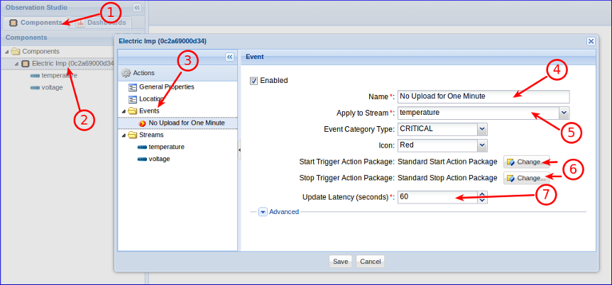Collapse the Observation Studio sidebar

[x=137, y=7]
